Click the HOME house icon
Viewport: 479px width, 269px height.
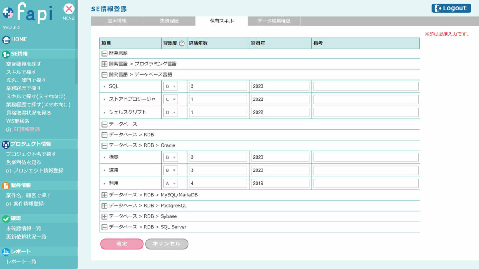(x=6, y=39)
